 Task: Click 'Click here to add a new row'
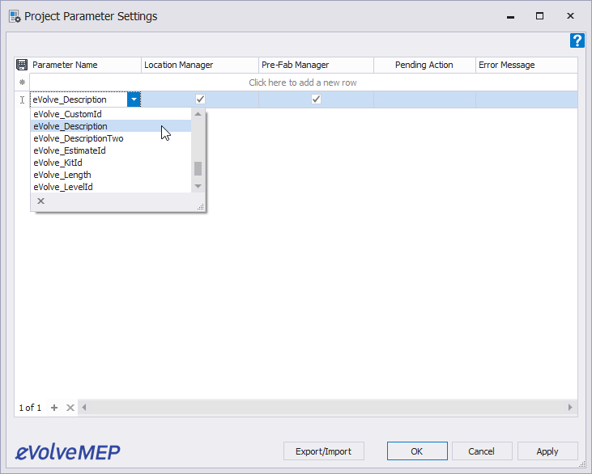coord(303,83)
